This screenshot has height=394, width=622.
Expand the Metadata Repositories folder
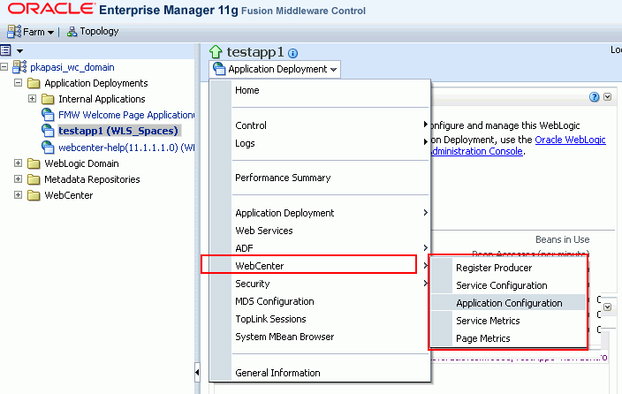coord(18,179)
